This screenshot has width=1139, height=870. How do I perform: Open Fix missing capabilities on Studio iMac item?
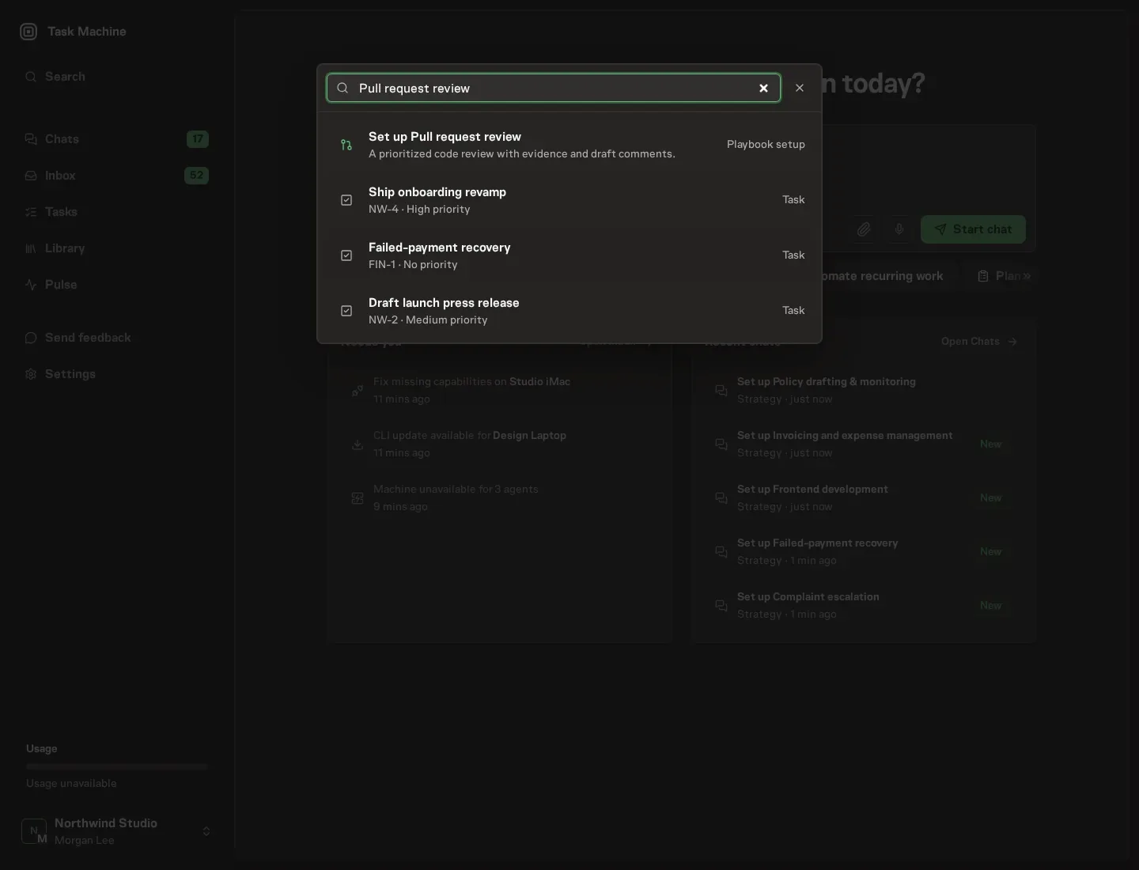pyautogui.click(x=500, y=390)
